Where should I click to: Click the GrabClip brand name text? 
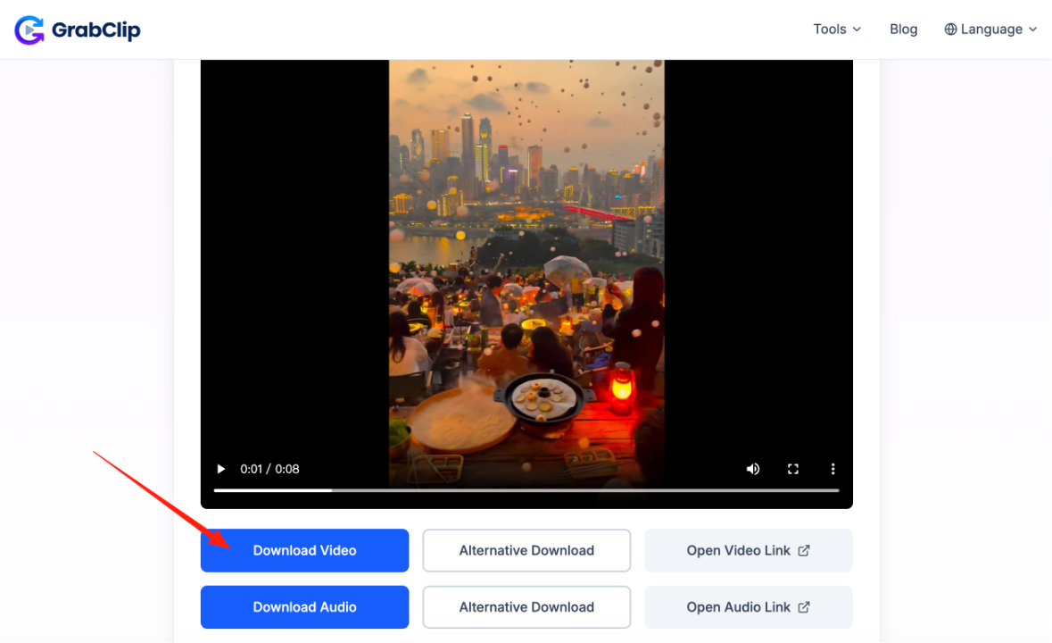pos(95,30)
